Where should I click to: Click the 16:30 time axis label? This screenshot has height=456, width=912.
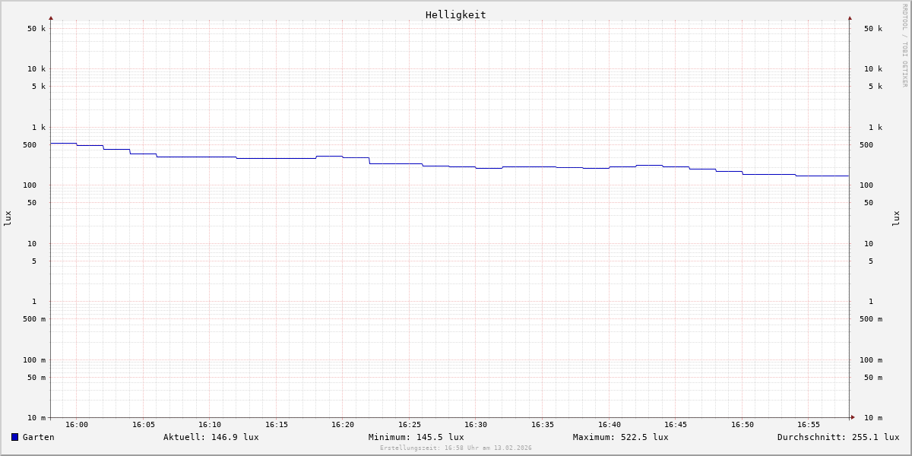tap(476, 425)
